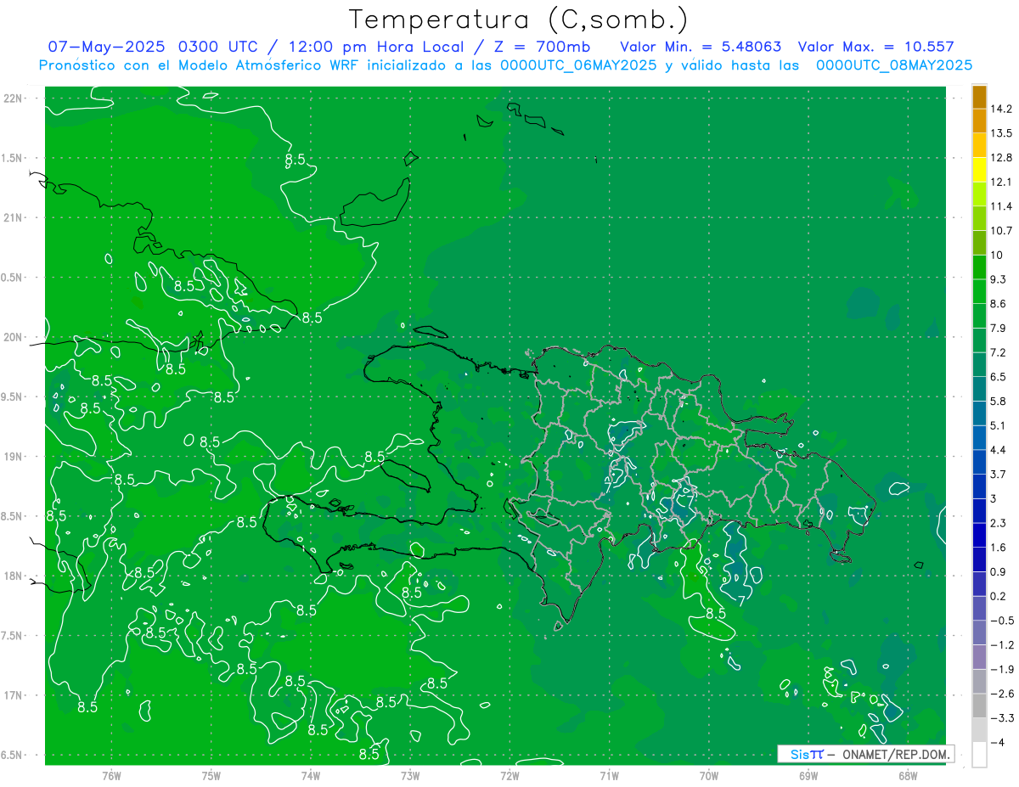Viewport: 1019px width, 787px height.
Task: Pick the dark blue swatch between 1.6 and 2.3
Action: 979,536
